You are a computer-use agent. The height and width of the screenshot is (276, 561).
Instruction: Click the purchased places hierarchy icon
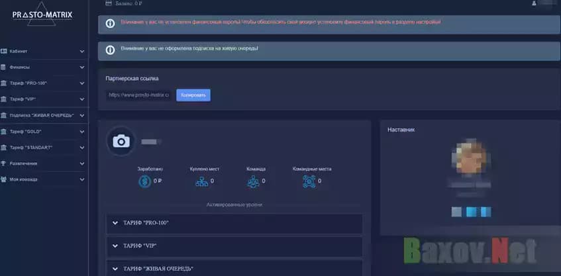pos(202,181)
